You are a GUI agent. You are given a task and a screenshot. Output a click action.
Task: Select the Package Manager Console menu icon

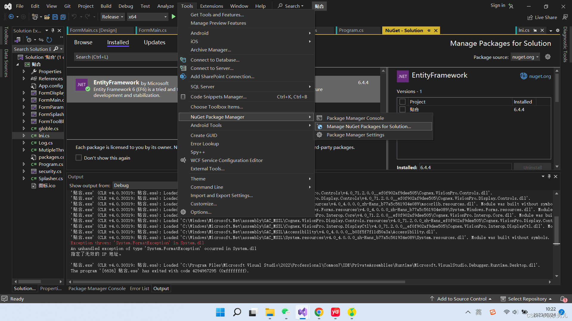click(319, 118)
